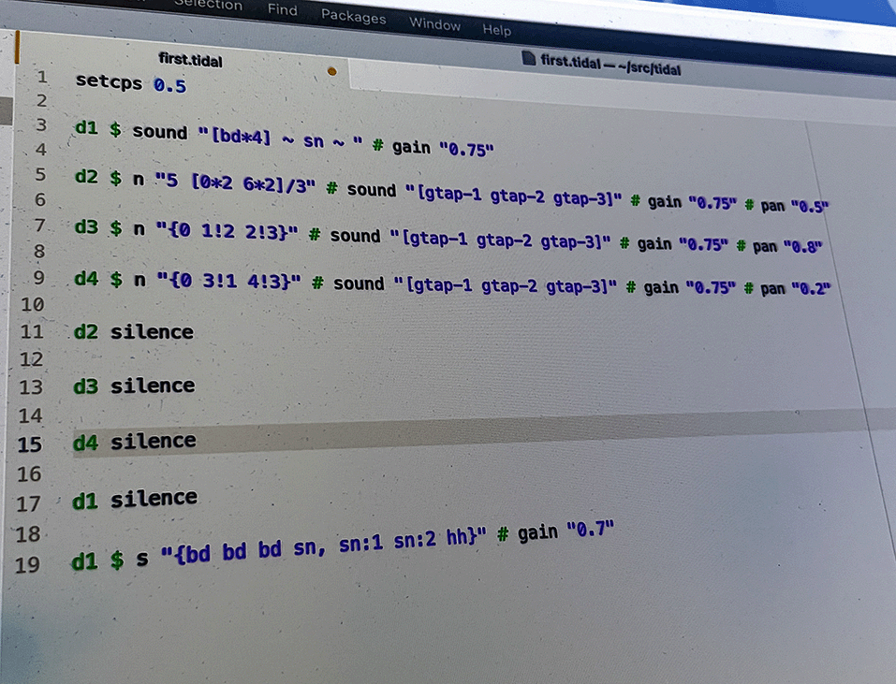Click the word 'sound' on line 7

coord(355,235)
